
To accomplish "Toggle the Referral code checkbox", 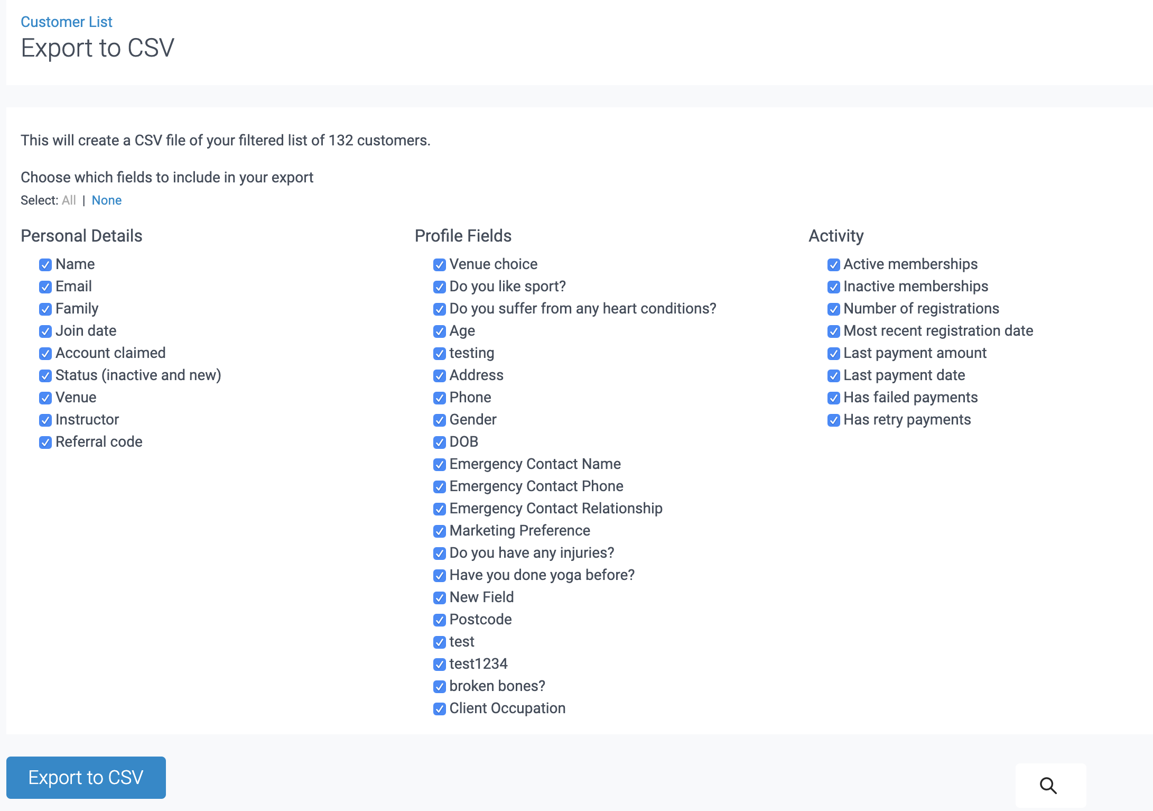I will coord(45,442).
